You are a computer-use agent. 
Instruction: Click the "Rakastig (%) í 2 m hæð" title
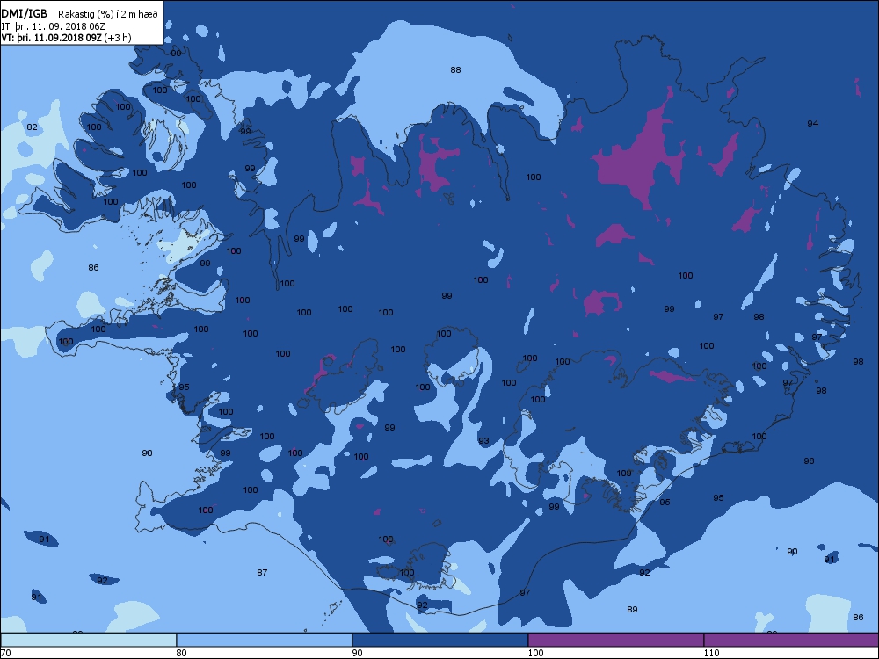[107, 15]
